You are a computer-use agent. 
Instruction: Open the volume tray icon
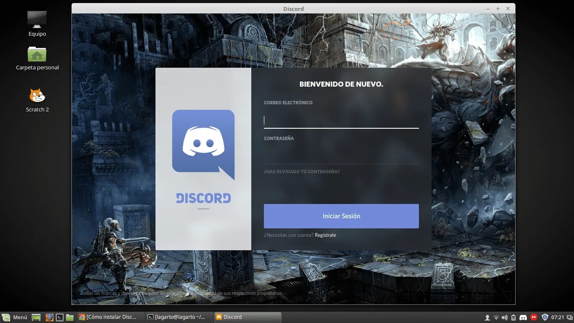pyautogui.click(x=505, y=318)
